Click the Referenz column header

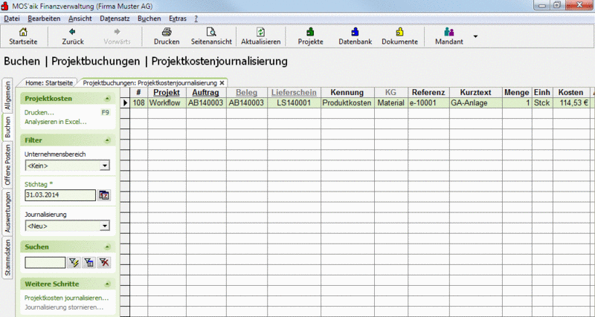(x=428, y=92)
